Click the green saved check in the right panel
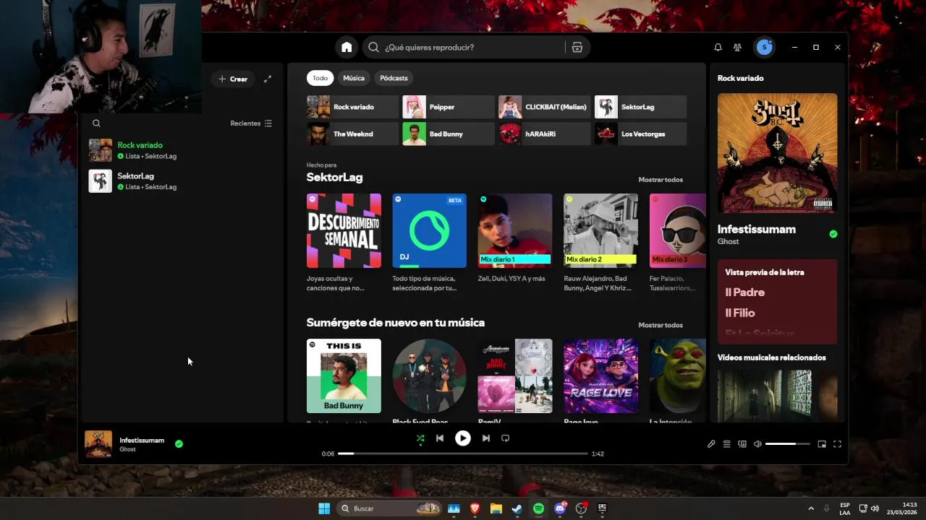This screenshot has height=520, width=926. [833, 233]
